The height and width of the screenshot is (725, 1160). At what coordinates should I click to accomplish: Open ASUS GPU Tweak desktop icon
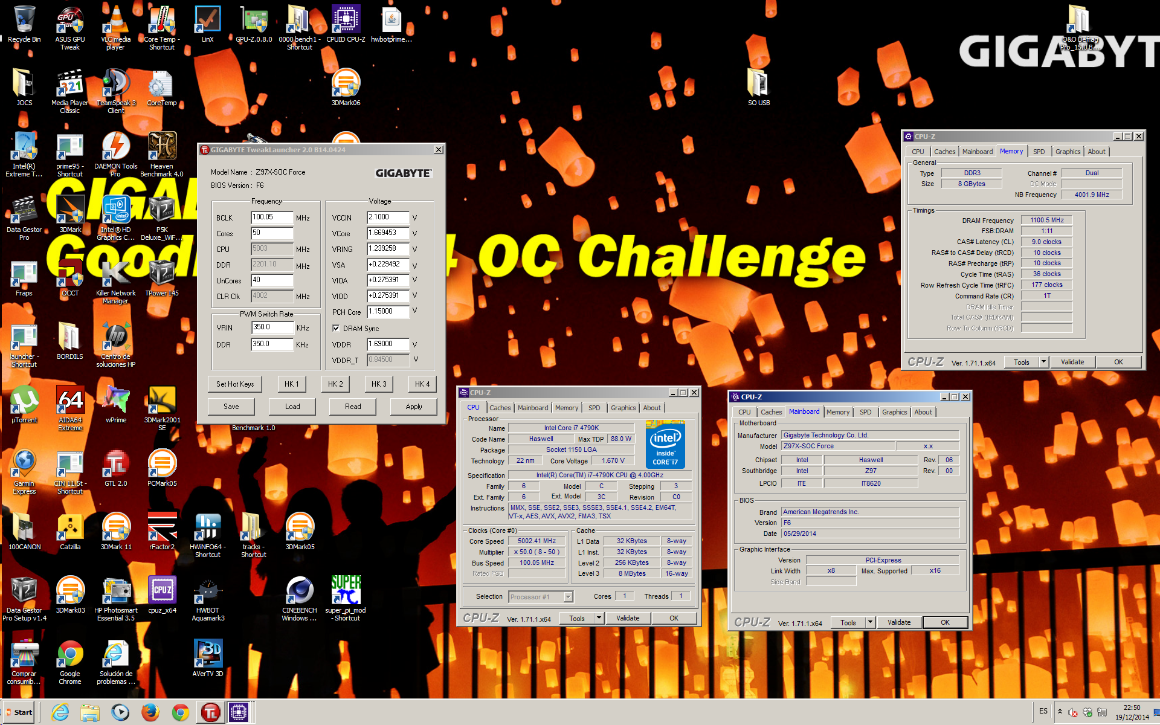tap(70, 27)
